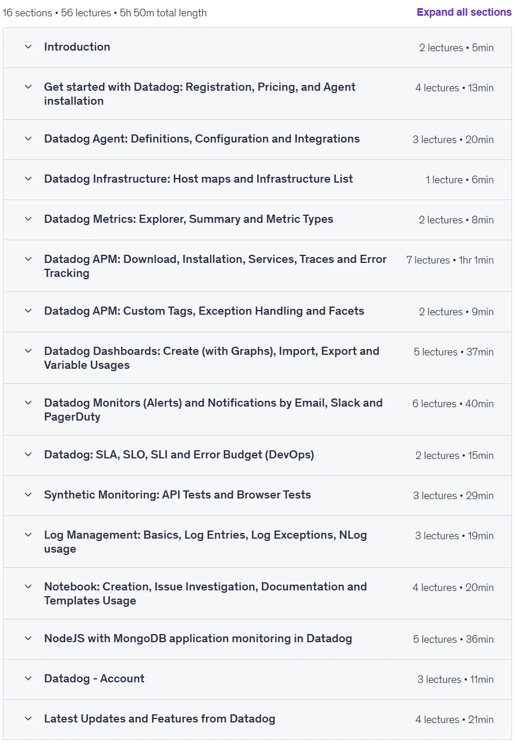Viewport: 515px width, 744px height.
Task: Select 'NodeJS with MongoDB application monitoring' title
Action: point(198,639)
